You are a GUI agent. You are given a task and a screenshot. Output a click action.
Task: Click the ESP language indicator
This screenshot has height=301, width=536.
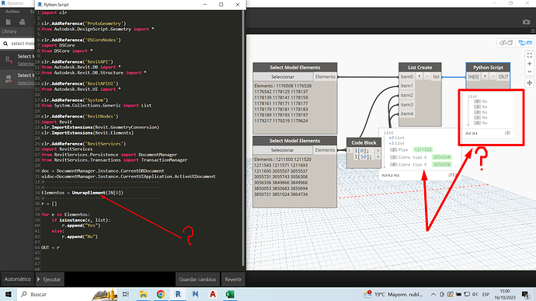click(486, 294)
